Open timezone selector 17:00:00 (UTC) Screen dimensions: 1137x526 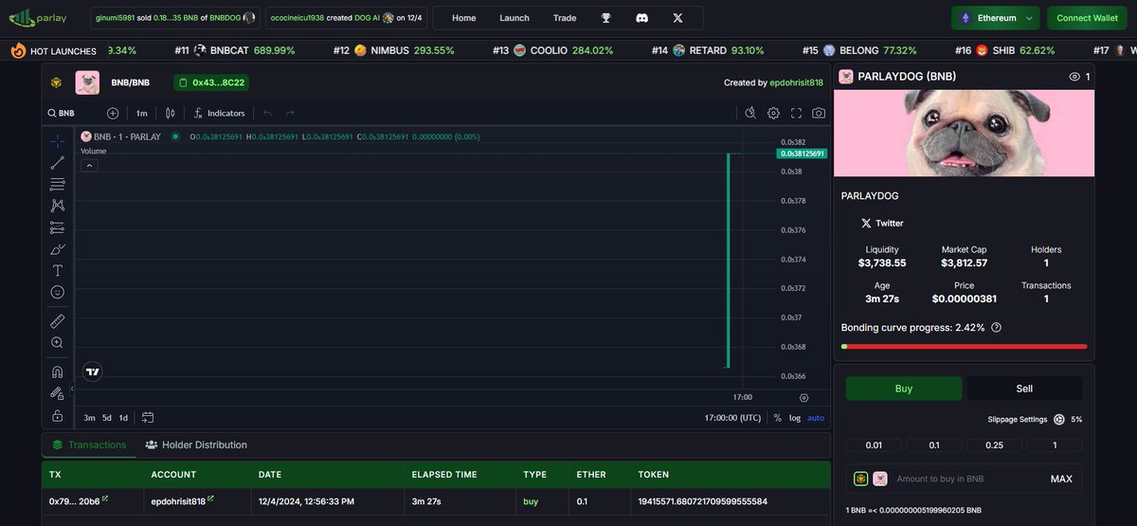(732, 417)
